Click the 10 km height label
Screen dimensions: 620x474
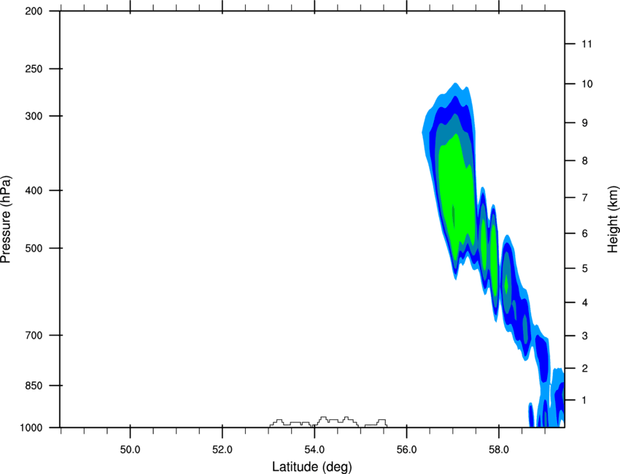587,84
